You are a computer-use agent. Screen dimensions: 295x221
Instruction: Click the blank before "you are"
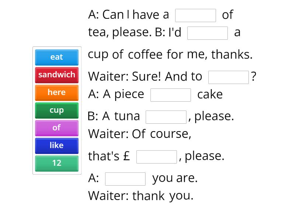pos(125,178)
